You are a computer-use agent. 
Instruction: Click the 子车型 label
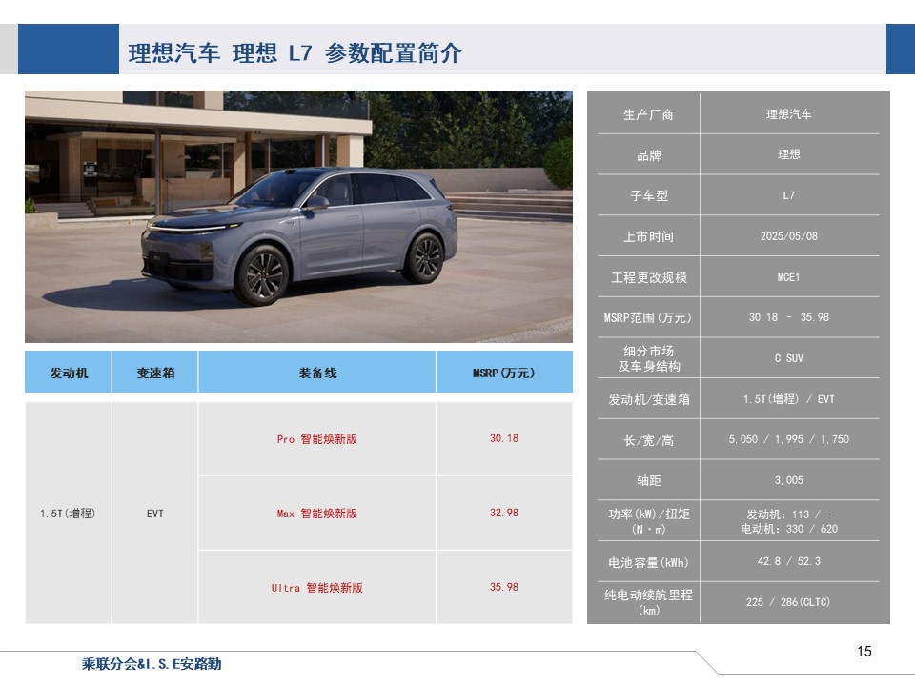(x=649, y=195)
